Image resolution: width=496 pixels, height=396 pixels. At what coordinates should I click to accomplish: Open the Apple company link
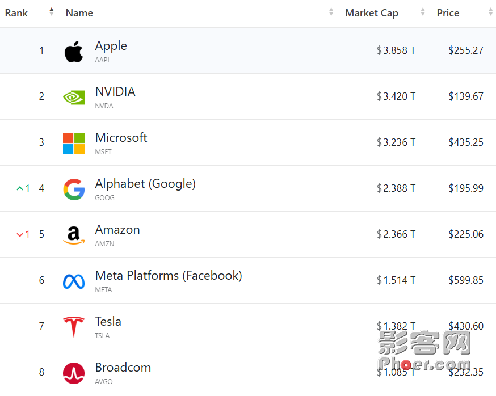coord(111,46)
